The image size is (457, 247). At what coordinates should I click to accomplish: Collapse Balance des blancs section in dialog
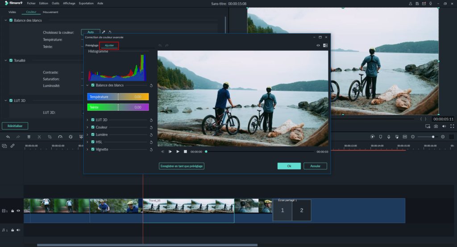(x=87, y=85)
